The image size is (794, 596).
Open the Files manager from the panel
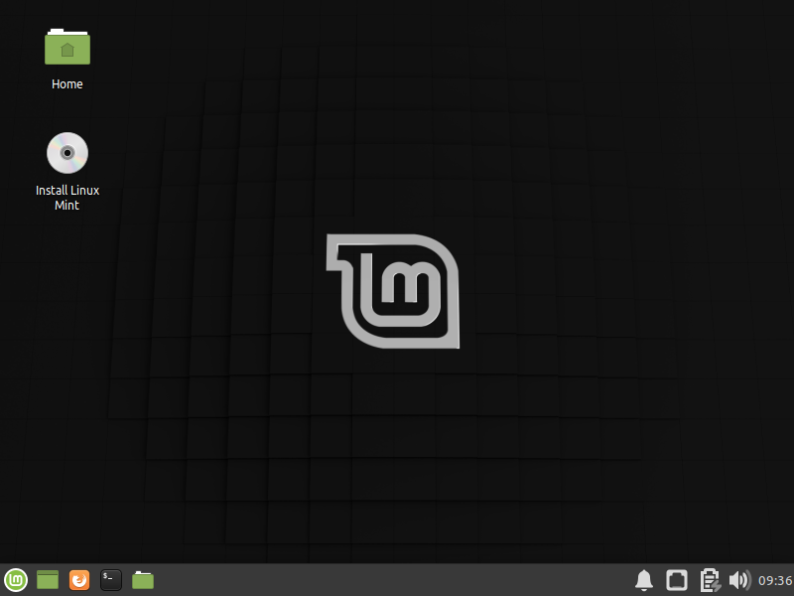point(143,580)
